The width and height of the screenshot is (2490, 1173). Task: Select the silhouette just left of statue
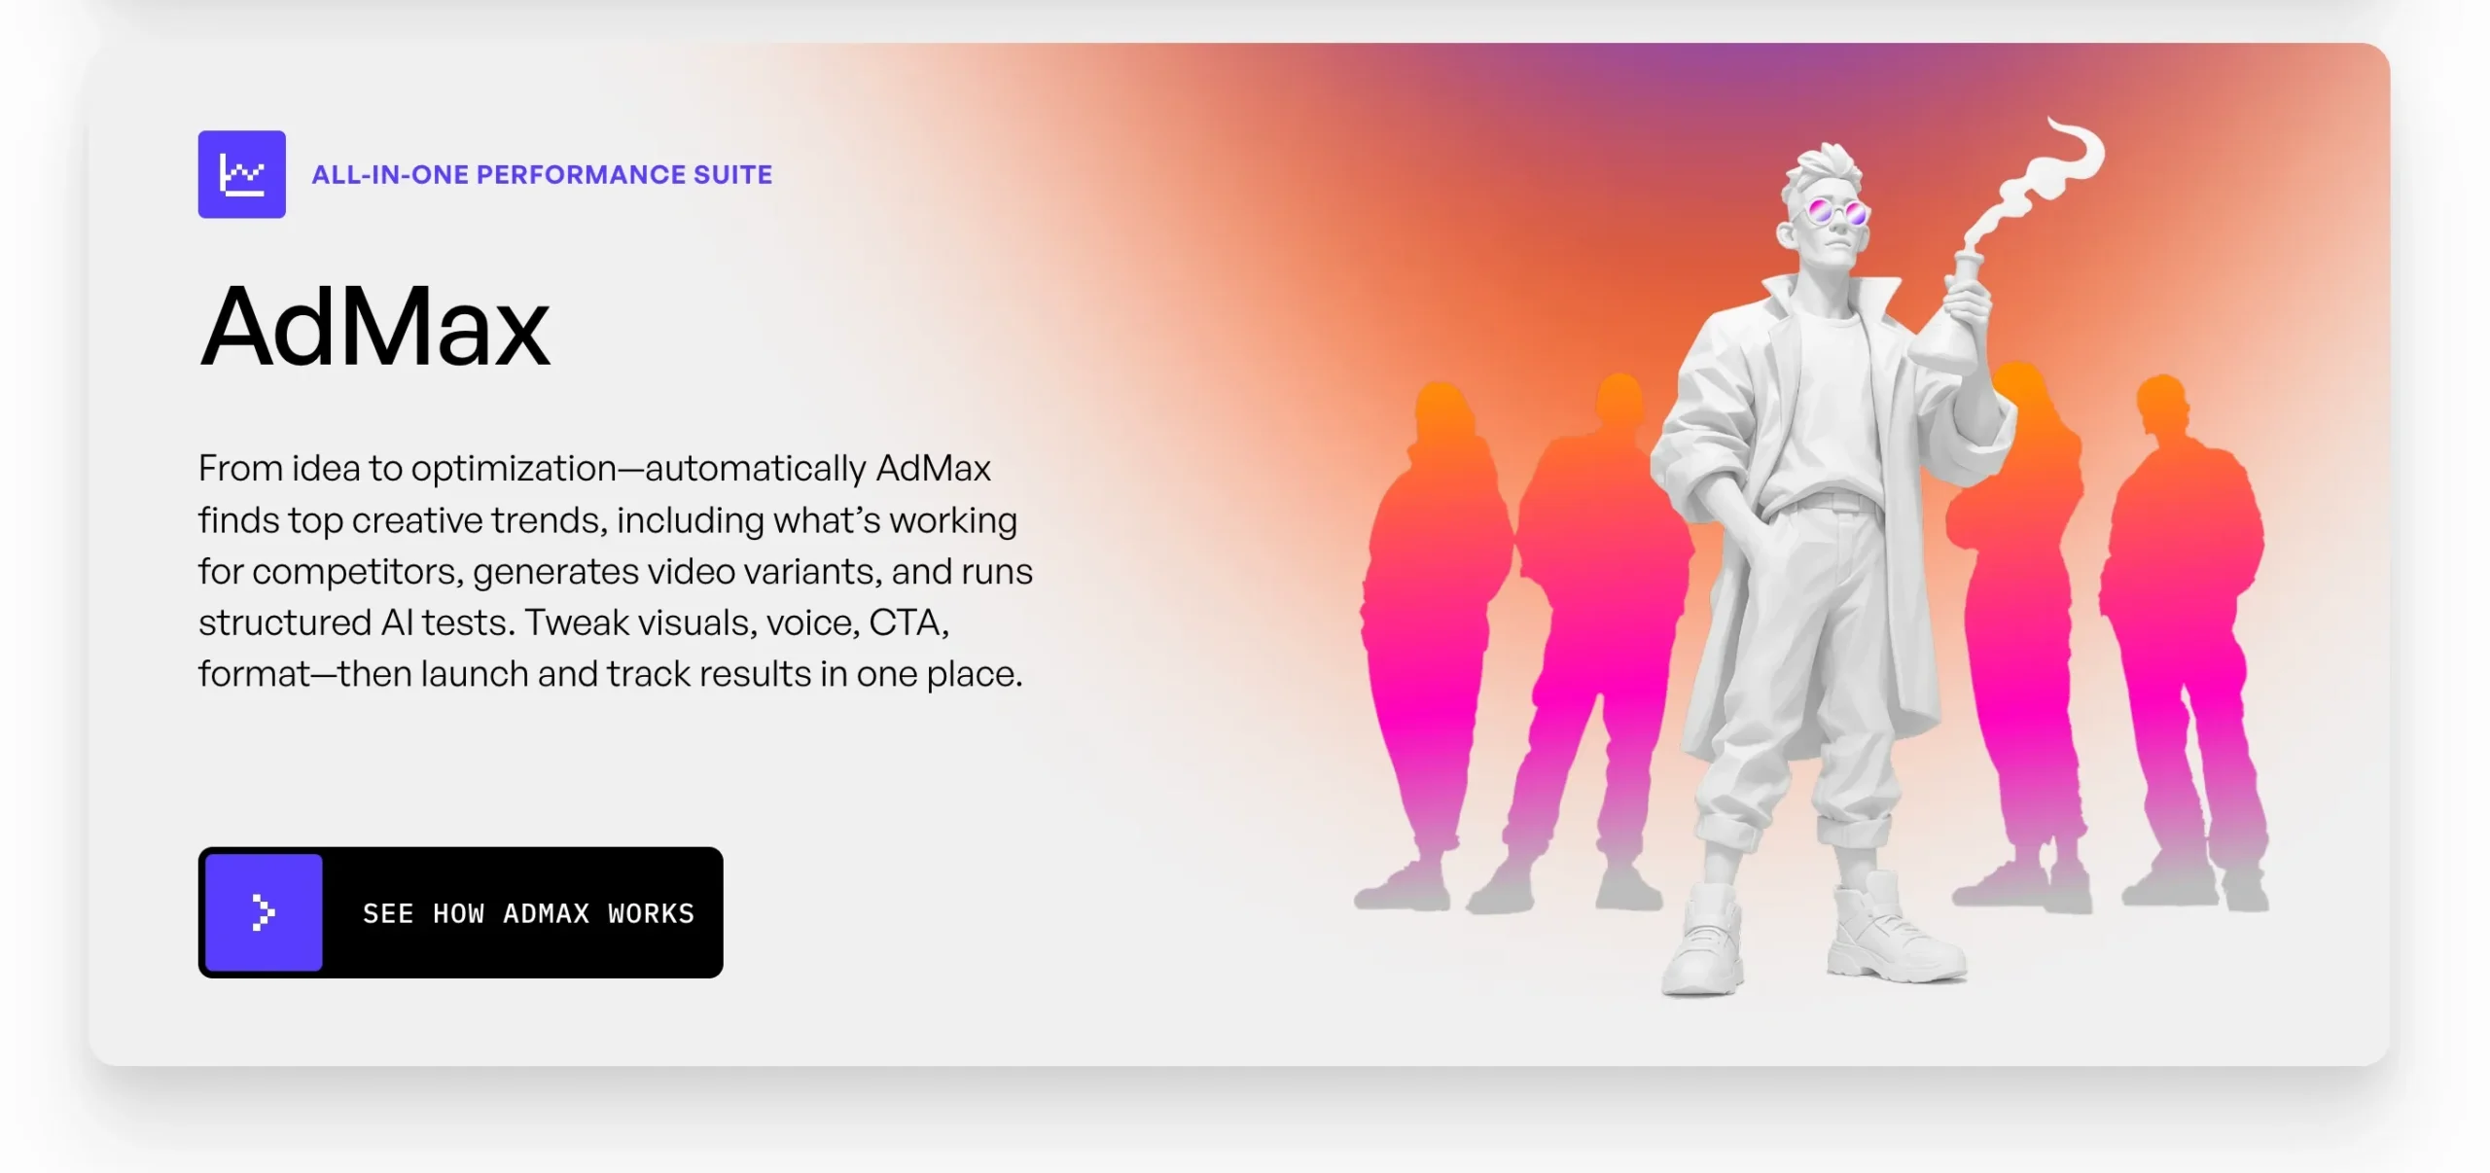click(1595, 642)
